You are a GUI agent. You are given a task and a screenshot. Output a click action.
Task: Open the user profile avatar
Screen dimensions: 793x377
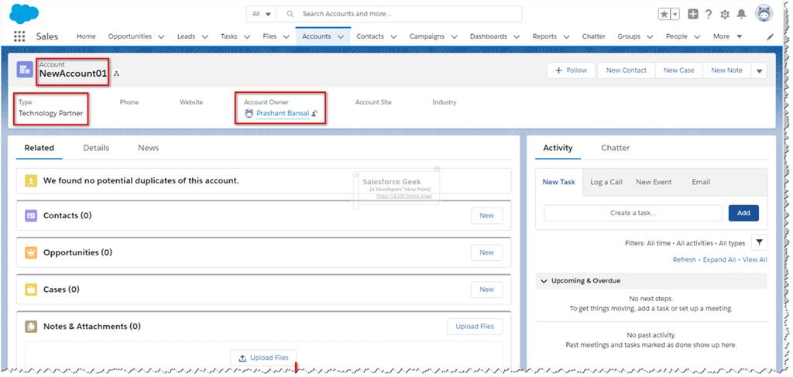pos(764,14)
